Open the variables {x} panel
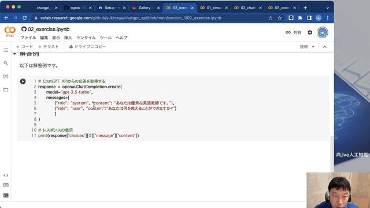370x208 pixels. coord(6,76)
